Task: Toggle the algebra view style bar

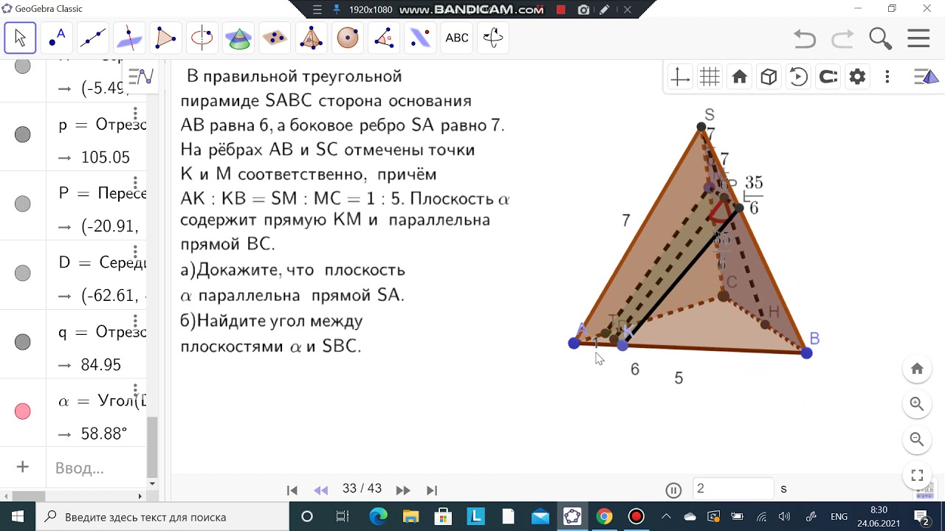Action: [140, 76]
